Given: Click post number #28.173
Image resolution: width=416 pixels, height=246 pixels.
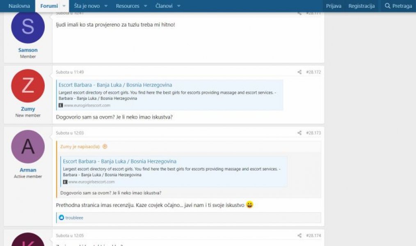Looking at the screenshot, I should coord(313,133).
